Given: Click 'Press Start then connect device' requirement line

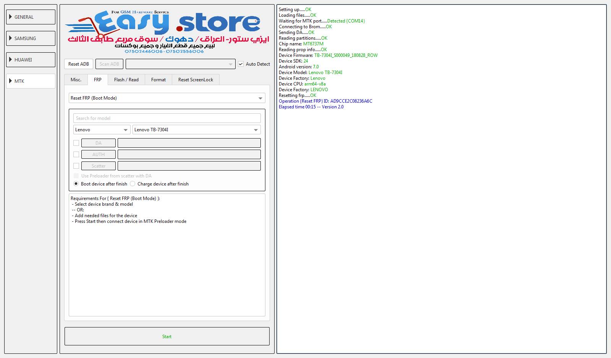Looking at the screenshot, I should (x=129, y=221).
